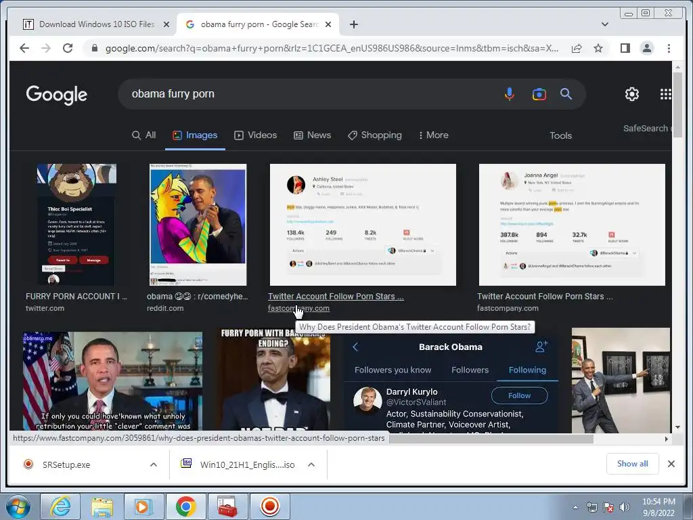Close the Download Windows 10 ISO tab
The height and width of the screenshot is (520, 693).
coord(166,24)
